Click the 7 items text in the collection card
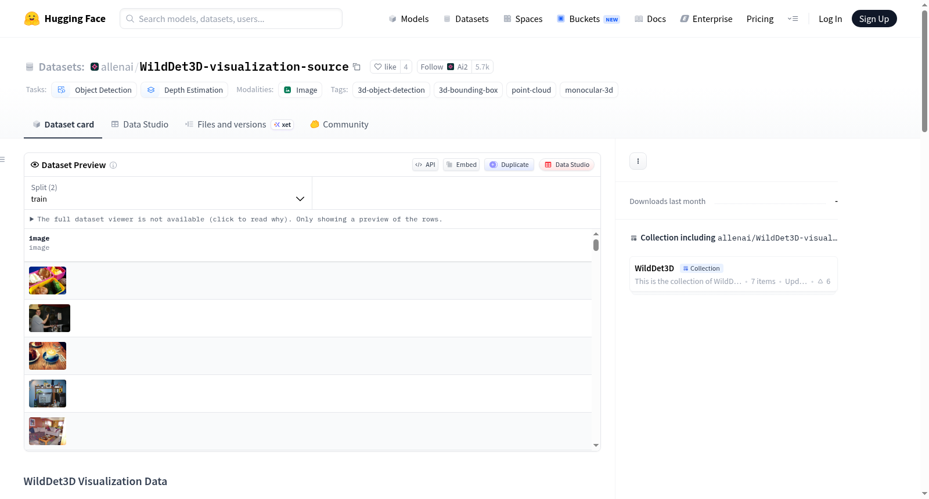This screenshot has height=499, width=929. (763, 282)
